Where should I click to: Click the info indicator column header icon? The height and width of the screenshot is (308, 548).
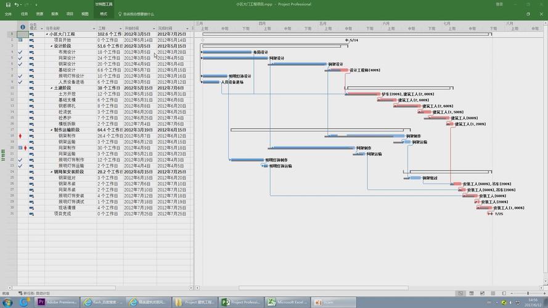[23, 27]
